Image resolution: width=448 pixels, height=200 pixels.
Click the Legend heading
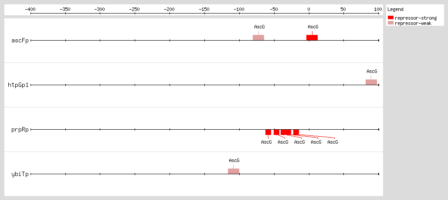coord(395,10)
